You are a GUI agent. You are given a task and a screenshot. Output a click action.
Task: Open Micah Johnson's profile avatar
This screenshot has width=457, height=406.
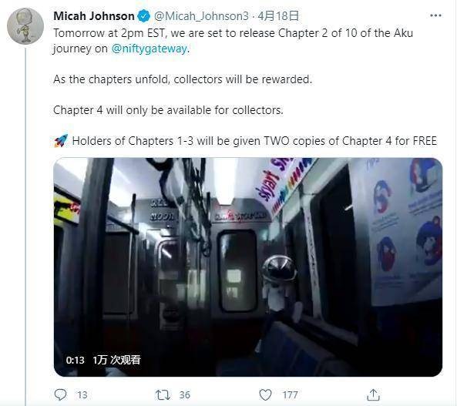[25, 26]
